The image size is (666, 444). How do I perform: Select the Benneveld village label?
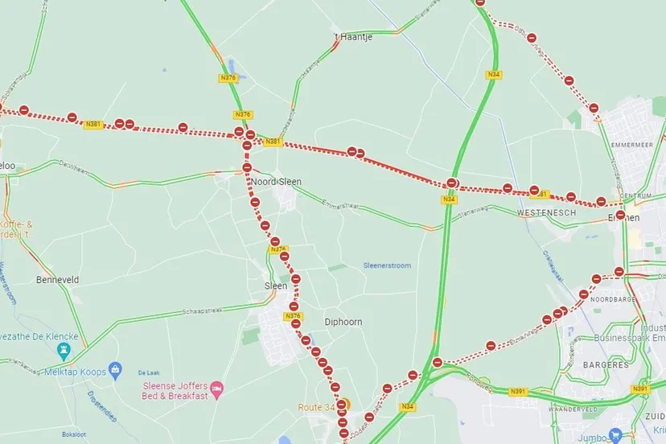[x=57, y=280]
